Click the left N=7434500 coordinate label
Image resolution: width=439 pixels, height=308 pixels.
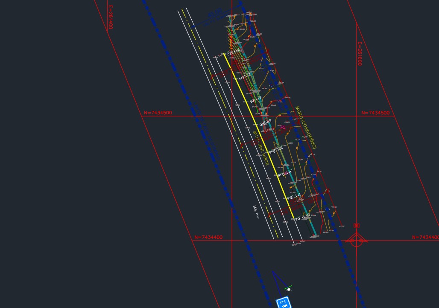158,113
